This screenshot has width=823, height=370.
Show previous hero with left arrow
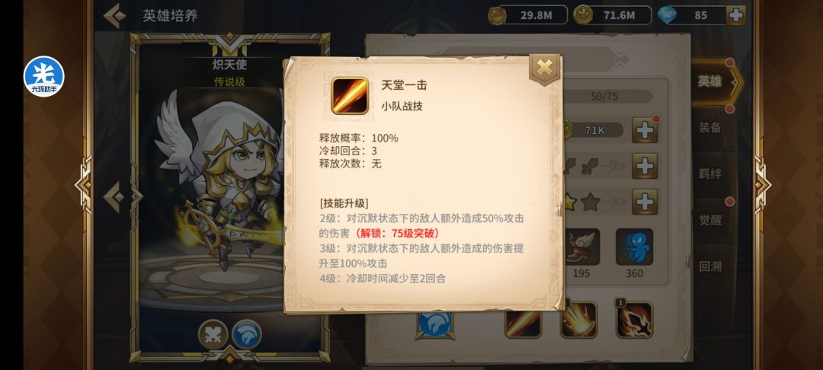click(114, 197)
